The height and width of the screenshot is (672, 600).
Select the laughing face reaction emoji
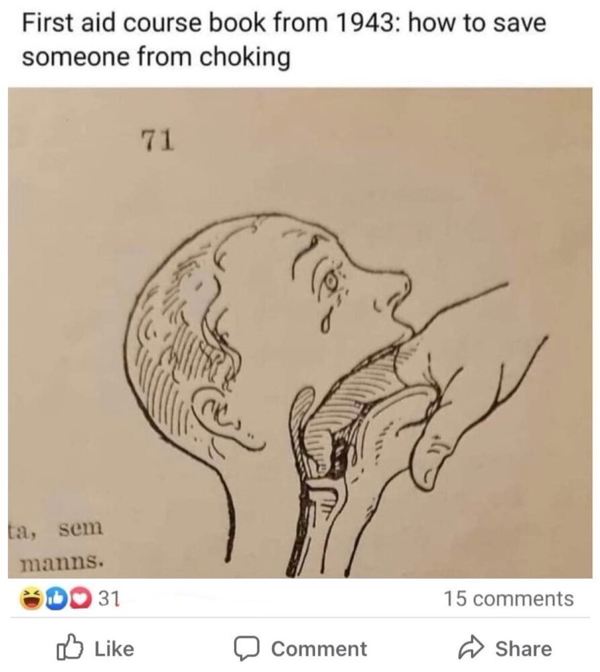(x=30, y=599)
